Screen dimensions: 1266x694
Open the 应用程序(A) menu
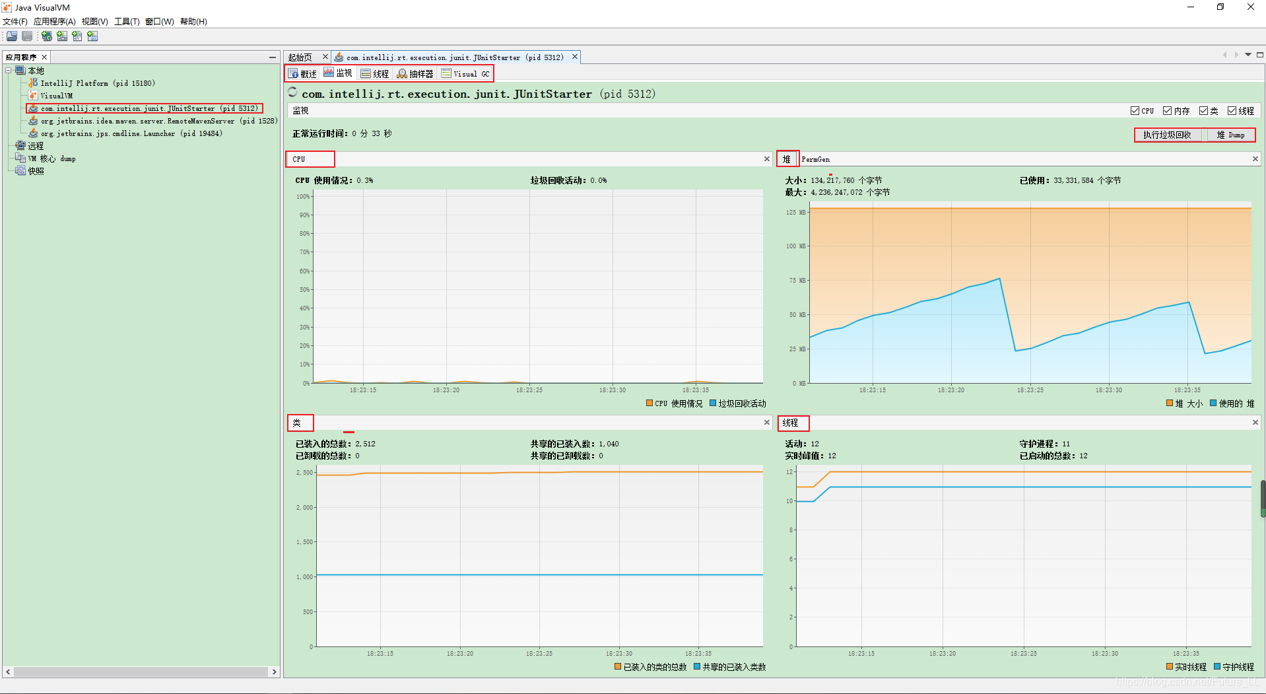[x=55, y=22]
